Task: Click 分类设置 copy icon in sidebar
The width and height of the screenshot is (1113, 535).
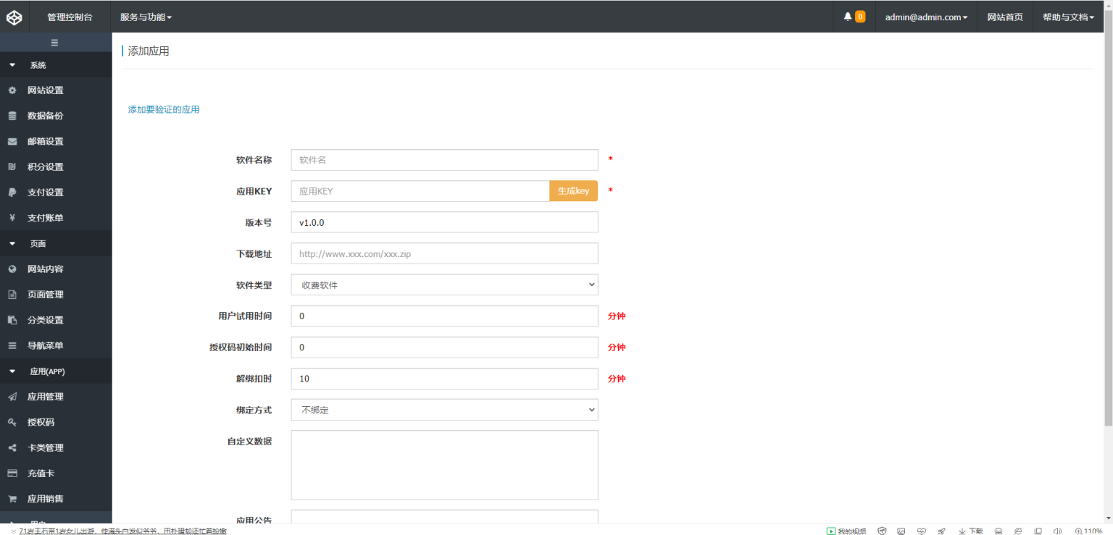Action: pos(12,320)
